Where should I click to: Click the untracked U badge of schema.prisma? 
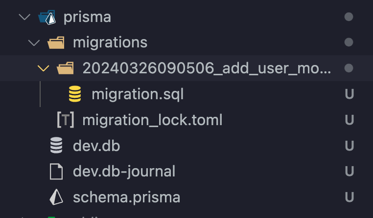(349, 197)
